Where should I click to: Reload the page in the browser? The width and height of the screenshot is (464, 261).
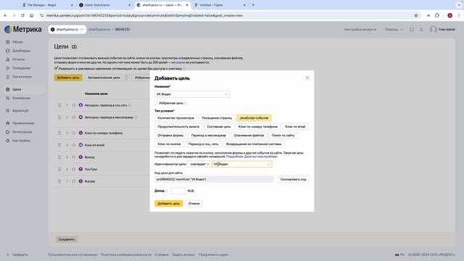pos(22,15)
